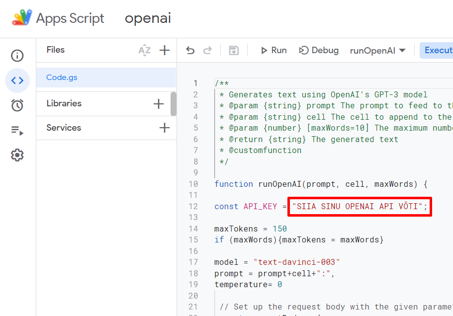Image resolution: width=453 pixels, height=316 pixels.
Task: Click the "[maxWords=10]" param comment line
Action: pyautogui.click(x=336, y=128)
